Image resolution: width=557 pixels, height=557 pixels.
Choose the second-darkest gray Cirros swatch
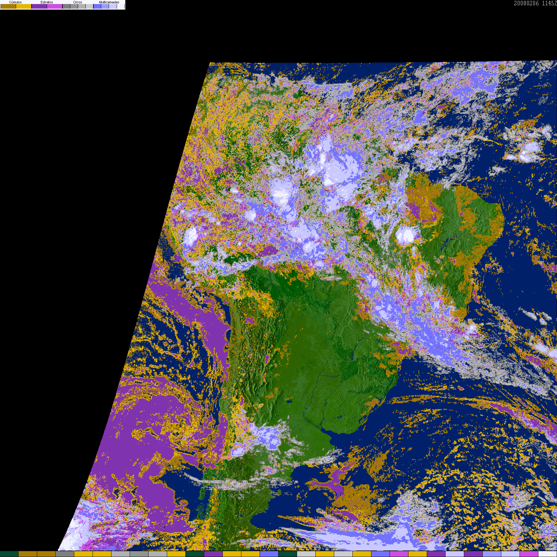point(74,6)
